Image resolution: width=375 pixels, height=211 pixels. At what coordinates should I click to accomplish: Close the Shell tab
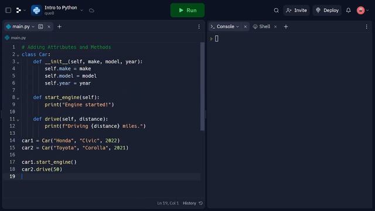click(x=275, y=26)
